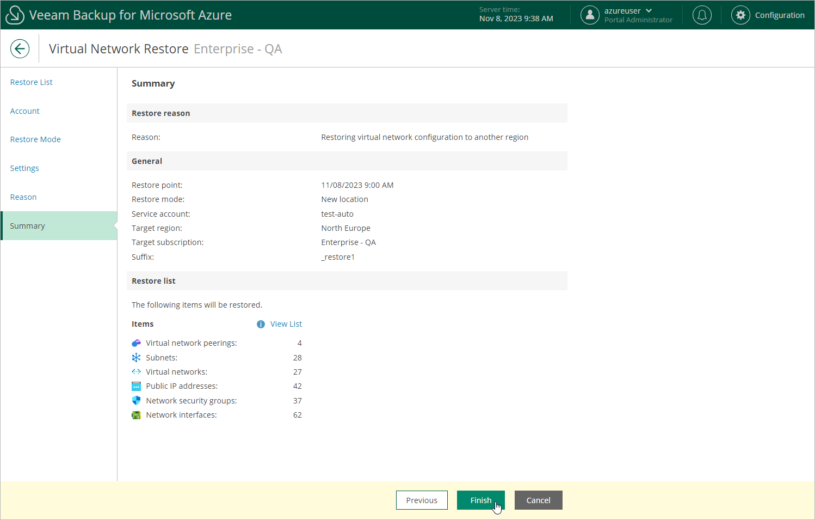Click the Virtual networks count '27'

[x=297, y=372]
